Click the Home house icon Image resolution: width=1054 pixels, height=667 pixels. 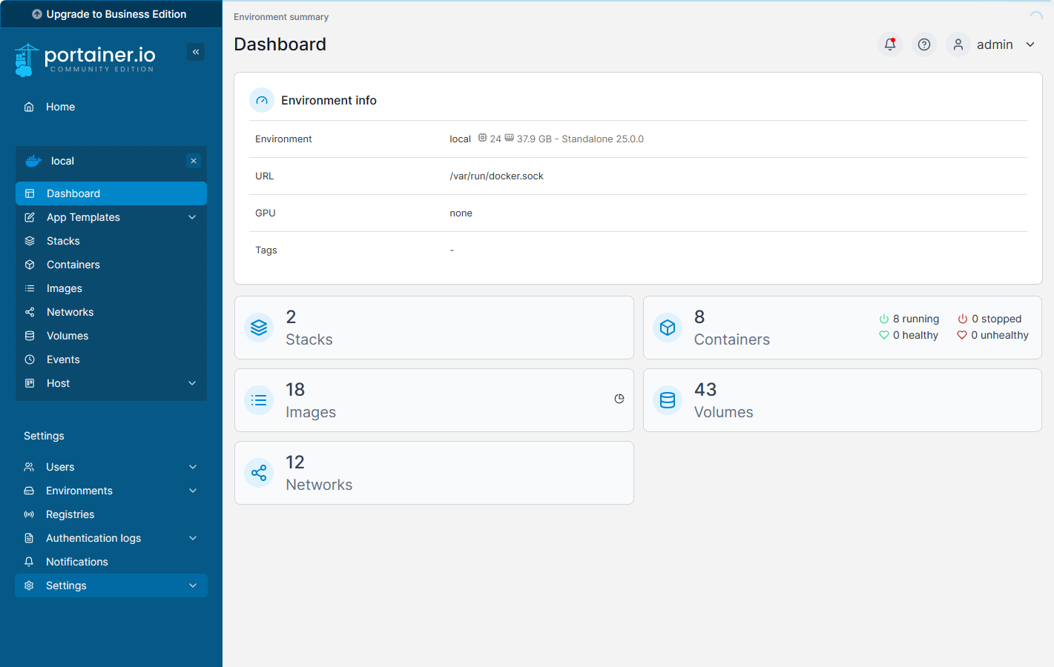coord(29,107)
